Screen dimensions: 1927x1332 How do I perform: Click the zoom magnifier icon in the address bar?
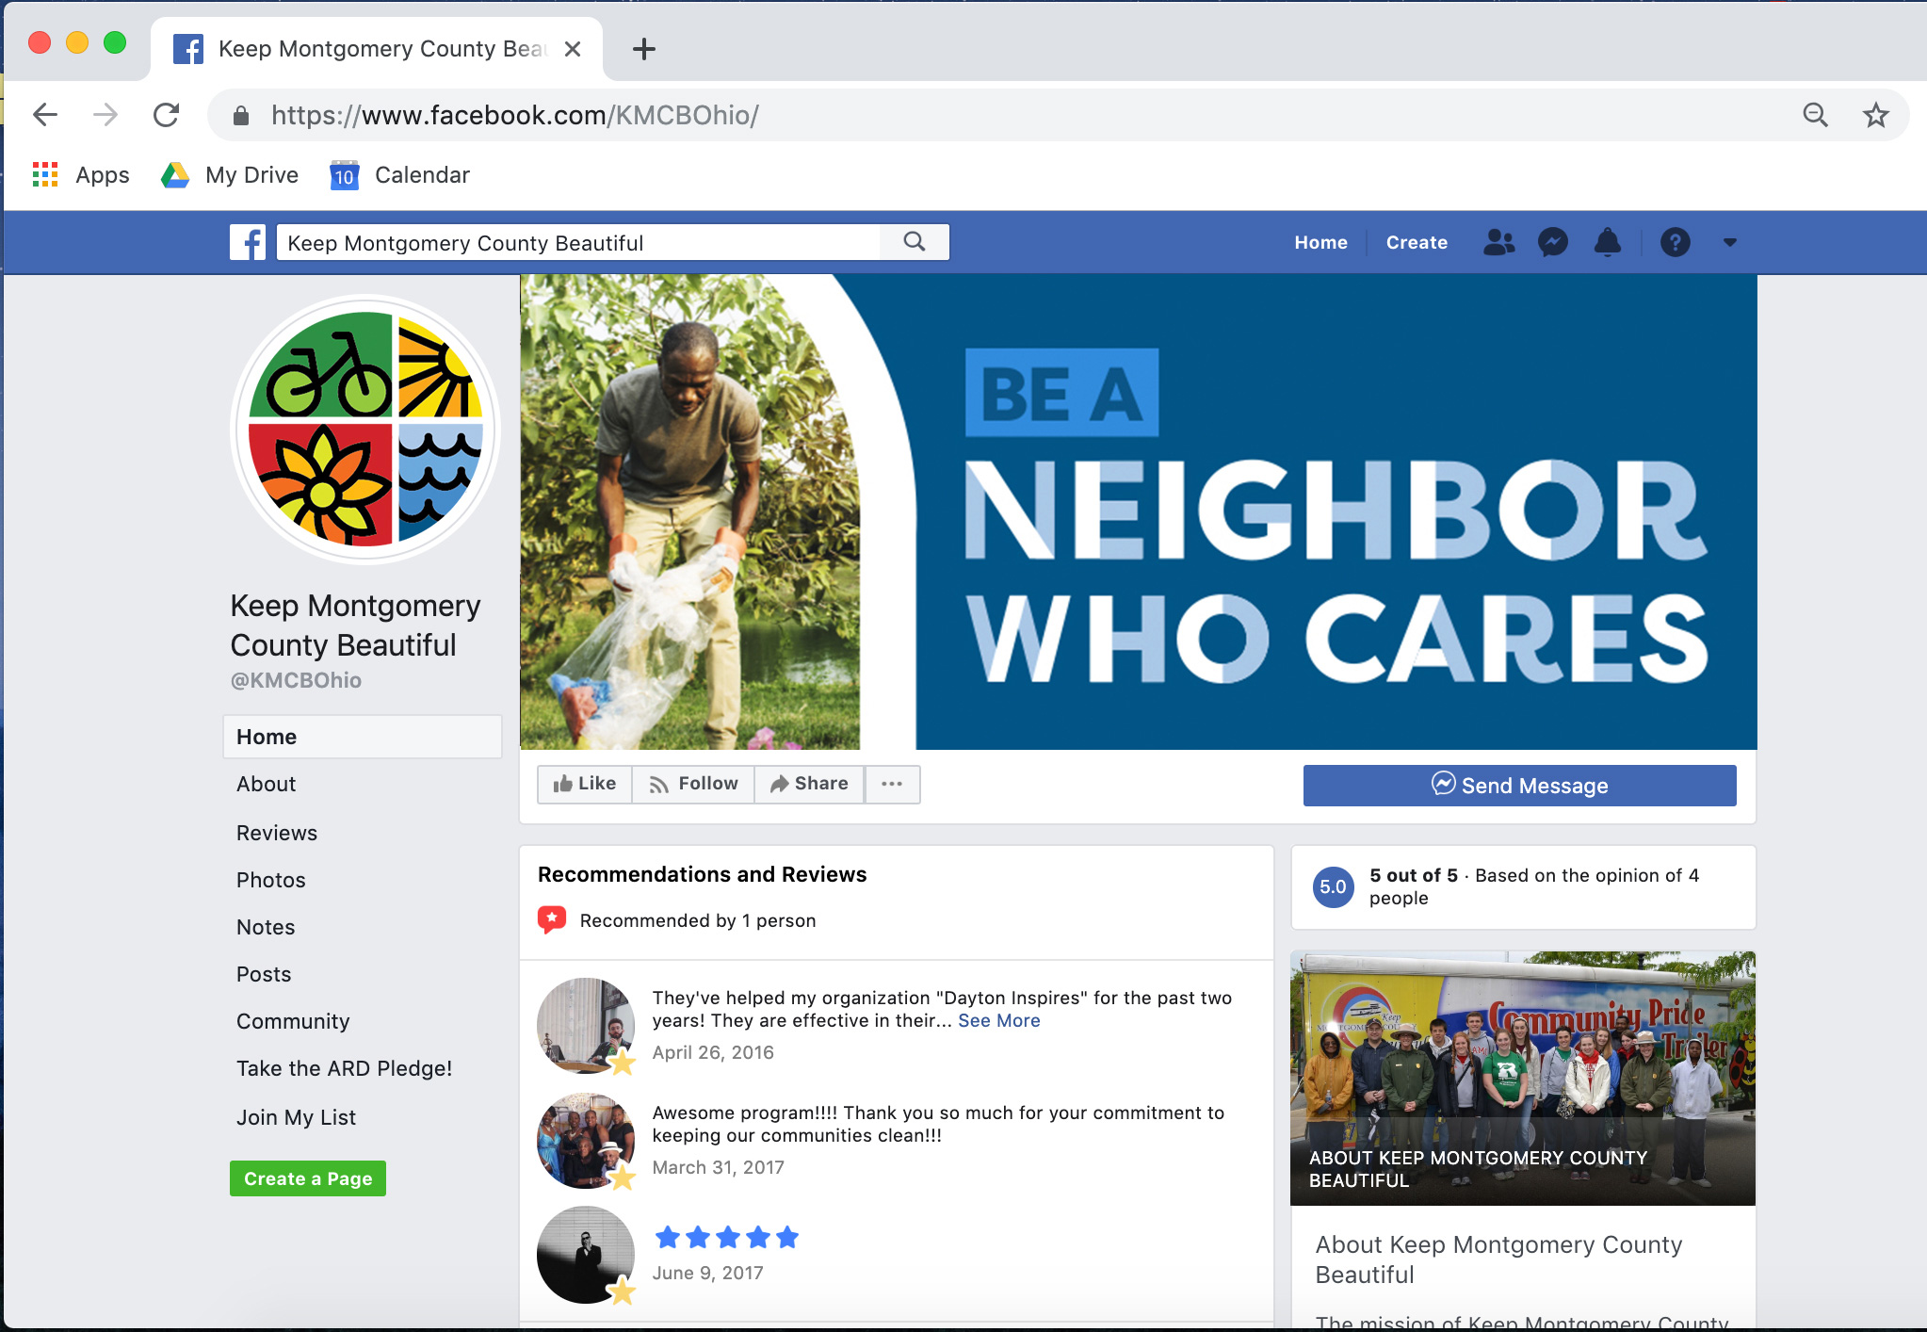point(1815,115)
